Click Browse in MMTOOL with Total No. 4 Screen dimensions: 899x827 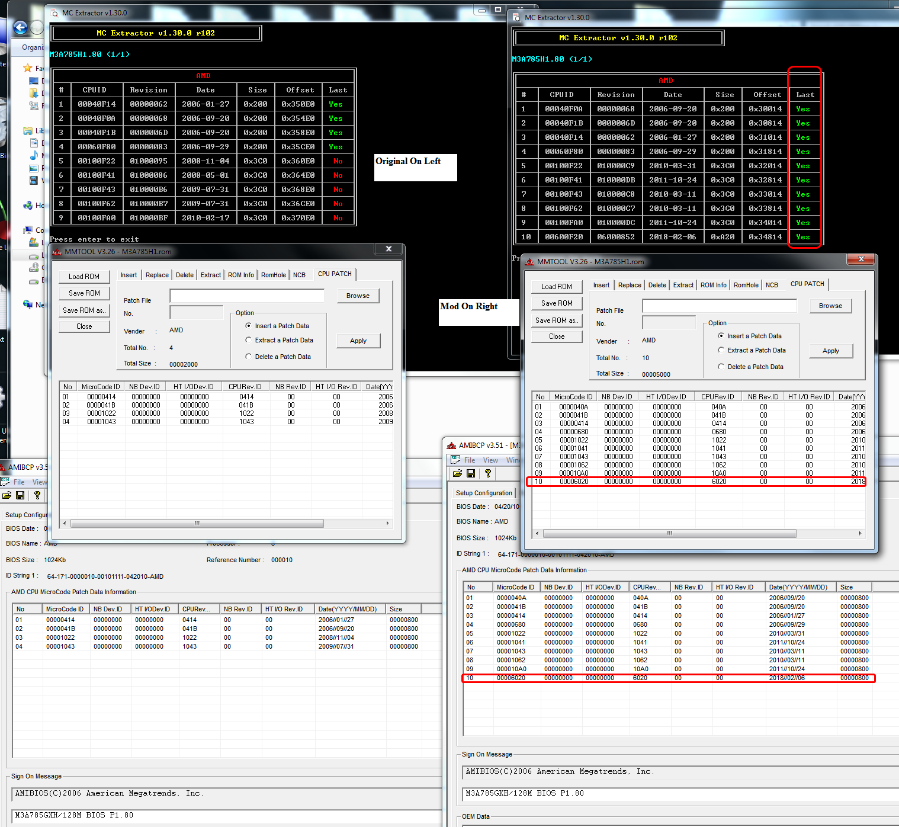point(358,296)
